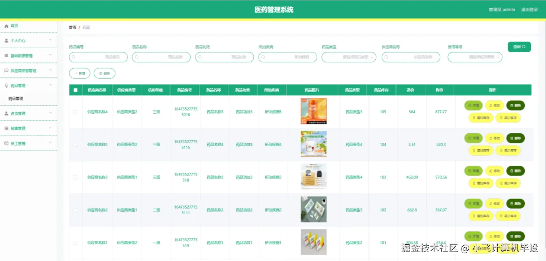Click the microphone icon next to 药品管理
Screen dimensions: 546x261
6,85
